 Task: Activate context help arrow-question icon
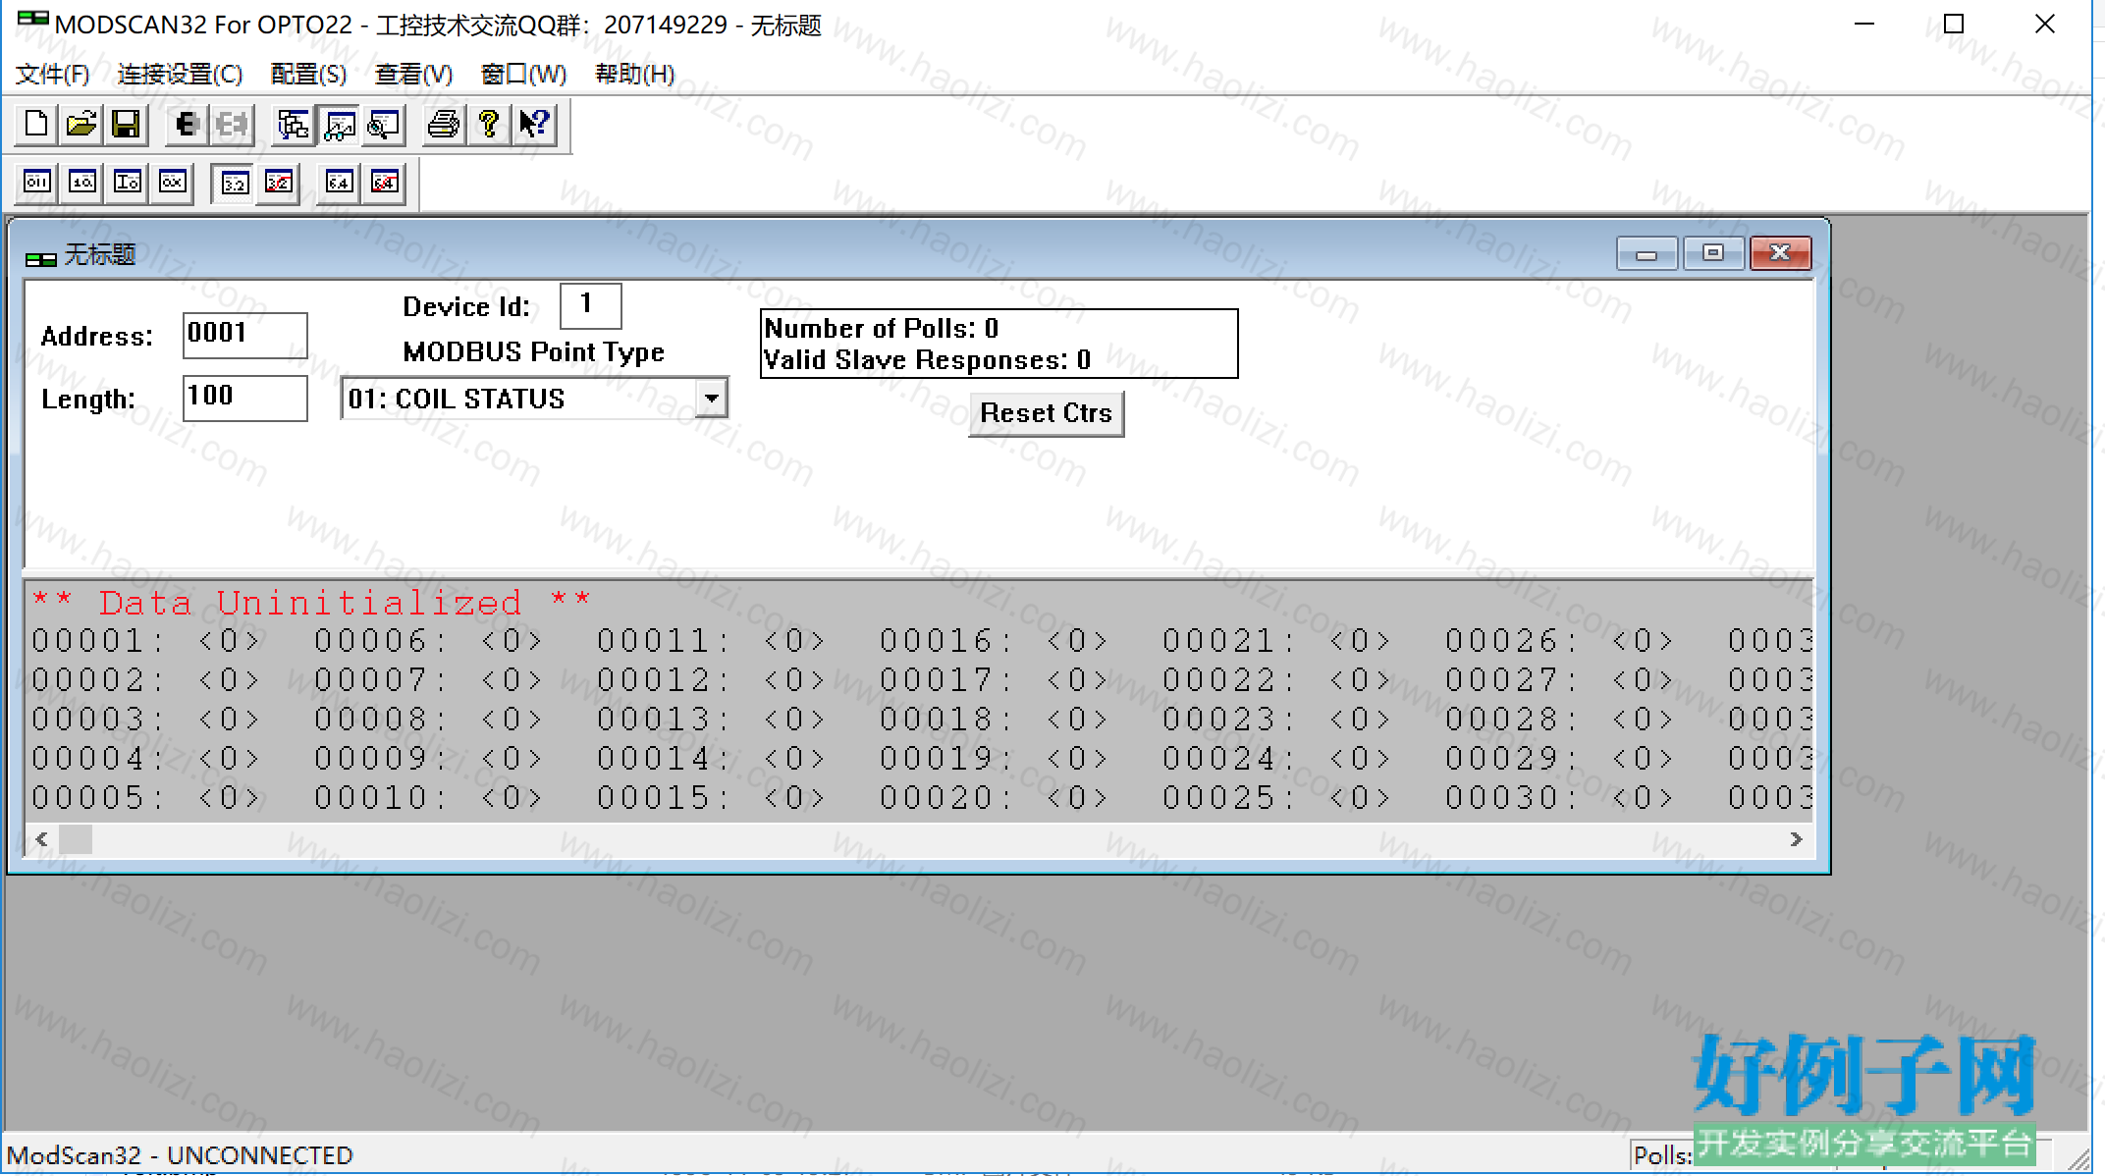pos(535,125)
